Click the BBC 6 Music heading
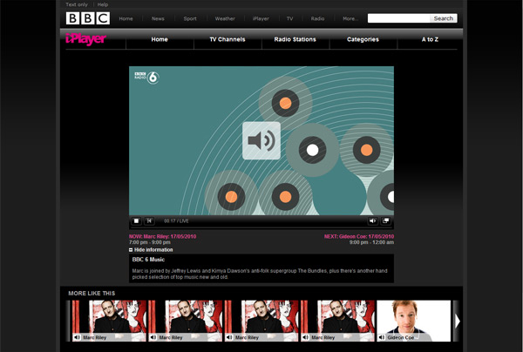Screen dimensions: 523x352 (x=148, y=260)
